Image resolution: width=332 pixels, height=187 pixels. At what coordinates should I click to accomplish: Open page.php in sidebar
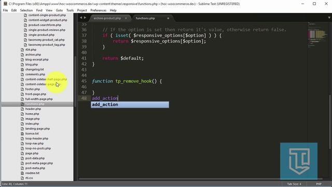[32, 153]
